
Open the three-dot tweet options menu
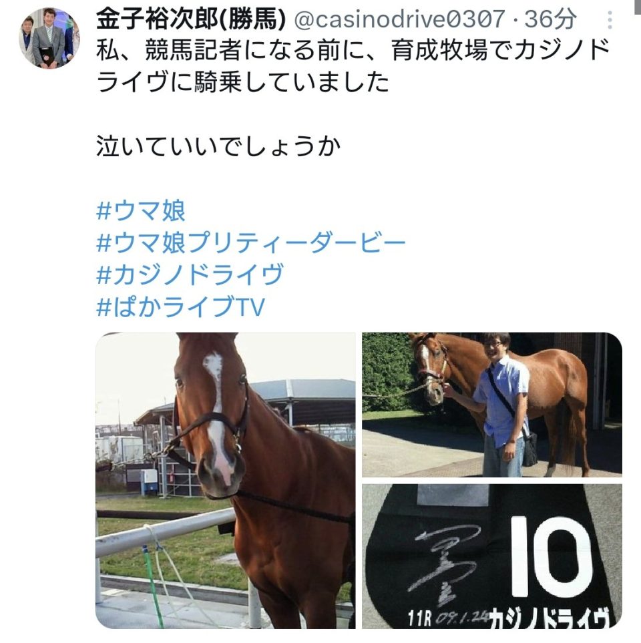click(x=610, y=19)
